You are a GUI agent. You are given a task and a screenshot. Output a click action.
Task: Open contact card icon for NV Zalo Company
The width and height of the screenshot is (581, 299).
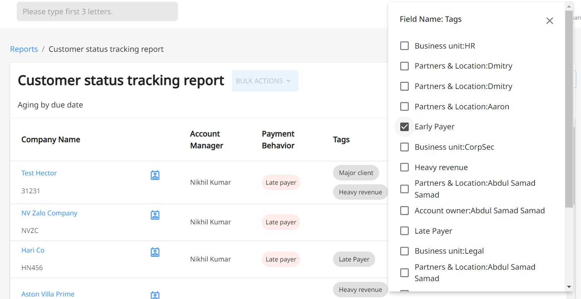[155, 215]
